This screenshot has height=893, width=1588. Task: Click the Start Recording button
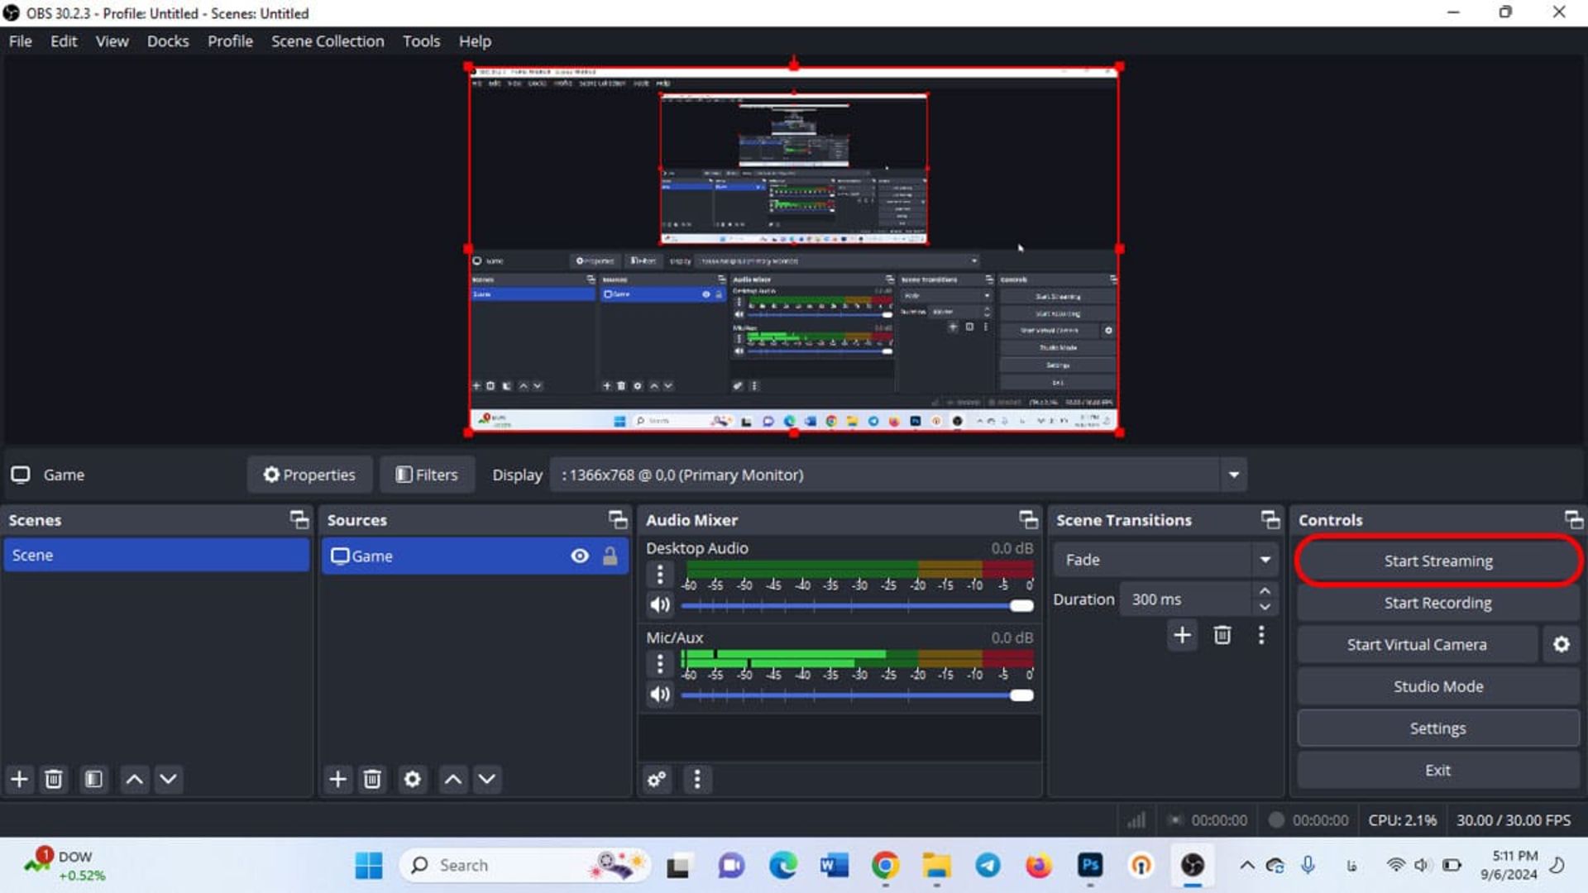click(1438, 602)
